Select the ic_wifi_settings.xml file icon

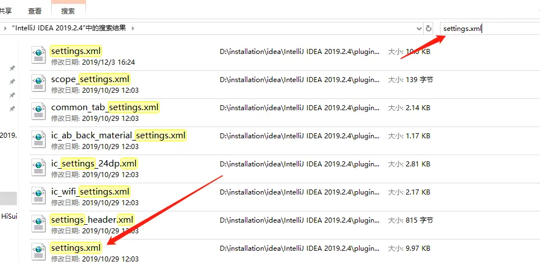click(39, 195)
